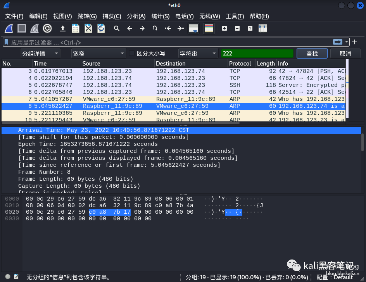Open expert information status indicator
Image resolution: width=366 pixels, height=282 pixels.
tap(8, 277)
